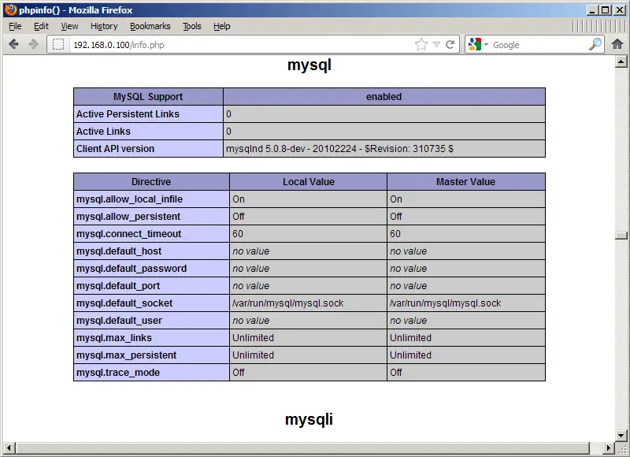Image resolution: width=630 pixels, height=457 pixels.
Task: Click the "mysql.allow_persistent" directive
Action: click(128, 217)
